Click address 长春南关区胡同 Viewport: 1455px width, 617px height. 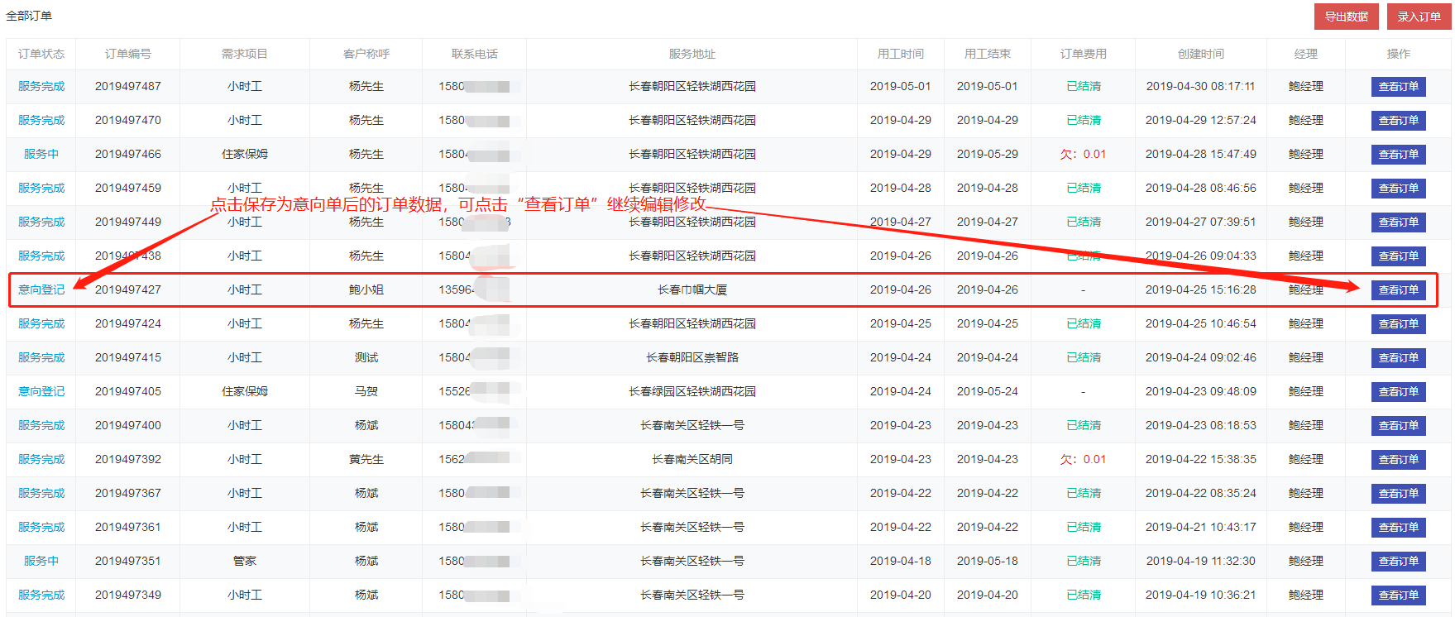692,459
